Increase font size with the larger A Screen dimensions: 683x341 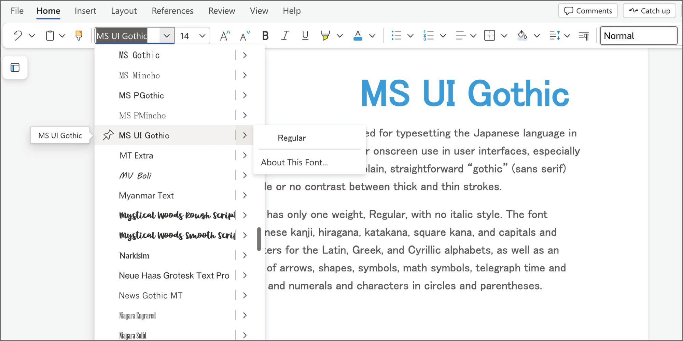pos(225,35)
